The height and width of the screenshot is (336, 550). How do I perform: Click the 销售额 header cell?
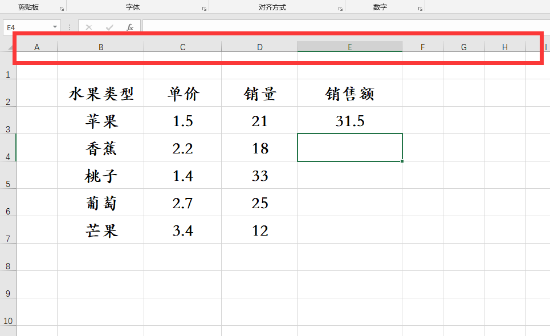coord(350,93)
